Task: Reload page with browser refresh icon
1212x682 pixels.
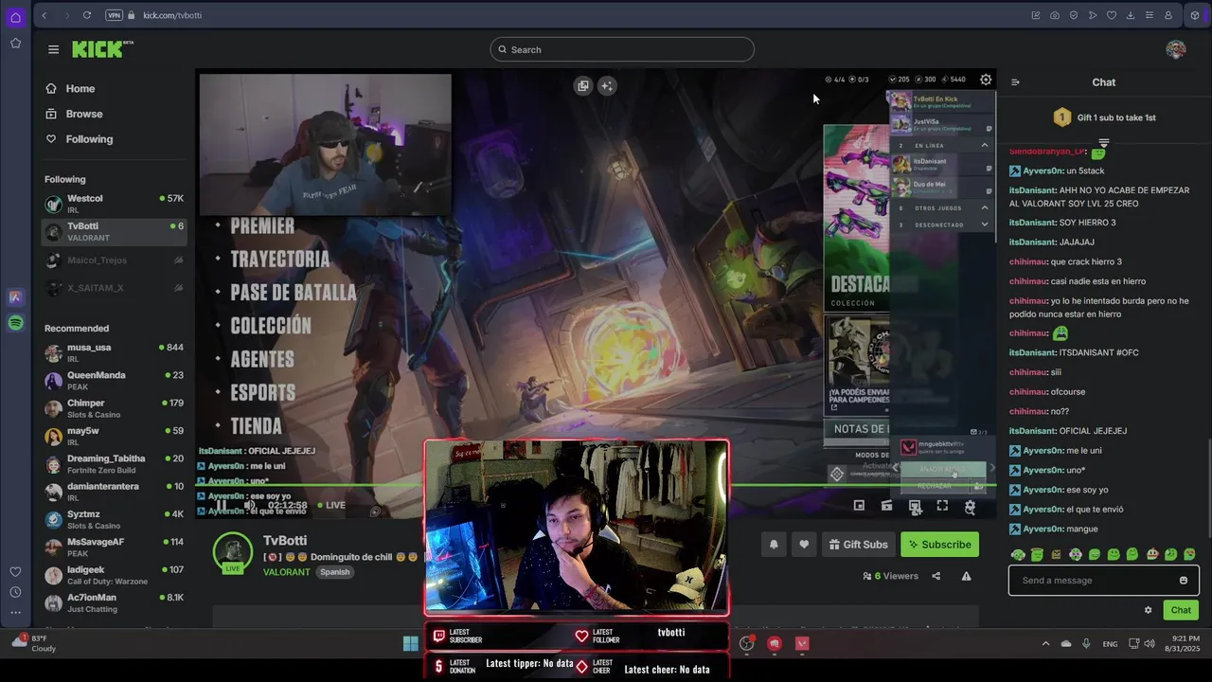Action: coord(87,15)
